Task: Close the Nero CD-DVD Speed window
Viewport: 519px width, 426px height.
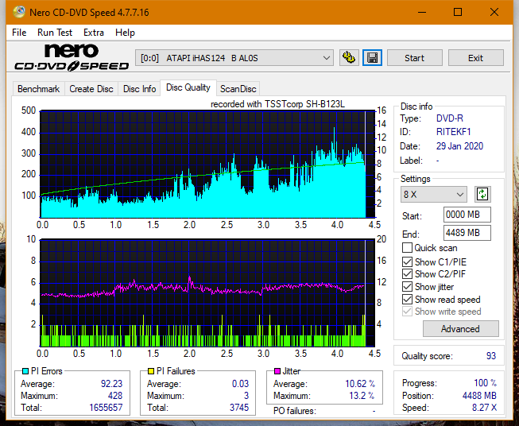Action: click(494, 12)
